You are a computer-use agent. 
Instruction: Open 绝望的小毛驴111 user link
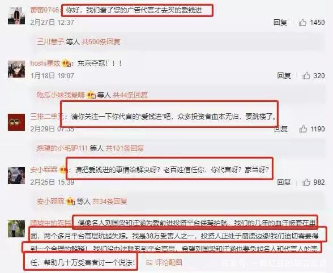[62, 148]
